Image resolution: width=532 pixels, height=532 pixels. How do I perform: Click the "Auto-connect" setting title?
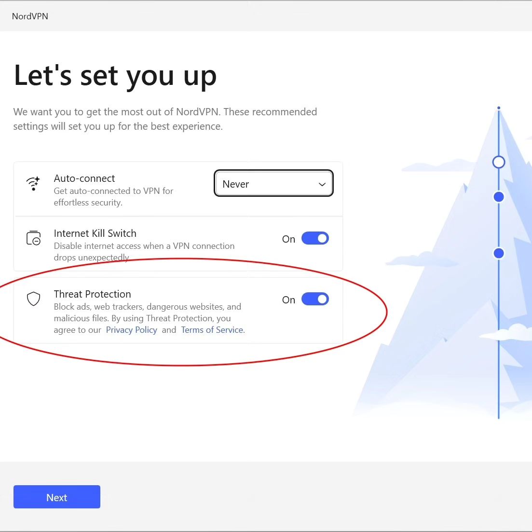point(84,178)
